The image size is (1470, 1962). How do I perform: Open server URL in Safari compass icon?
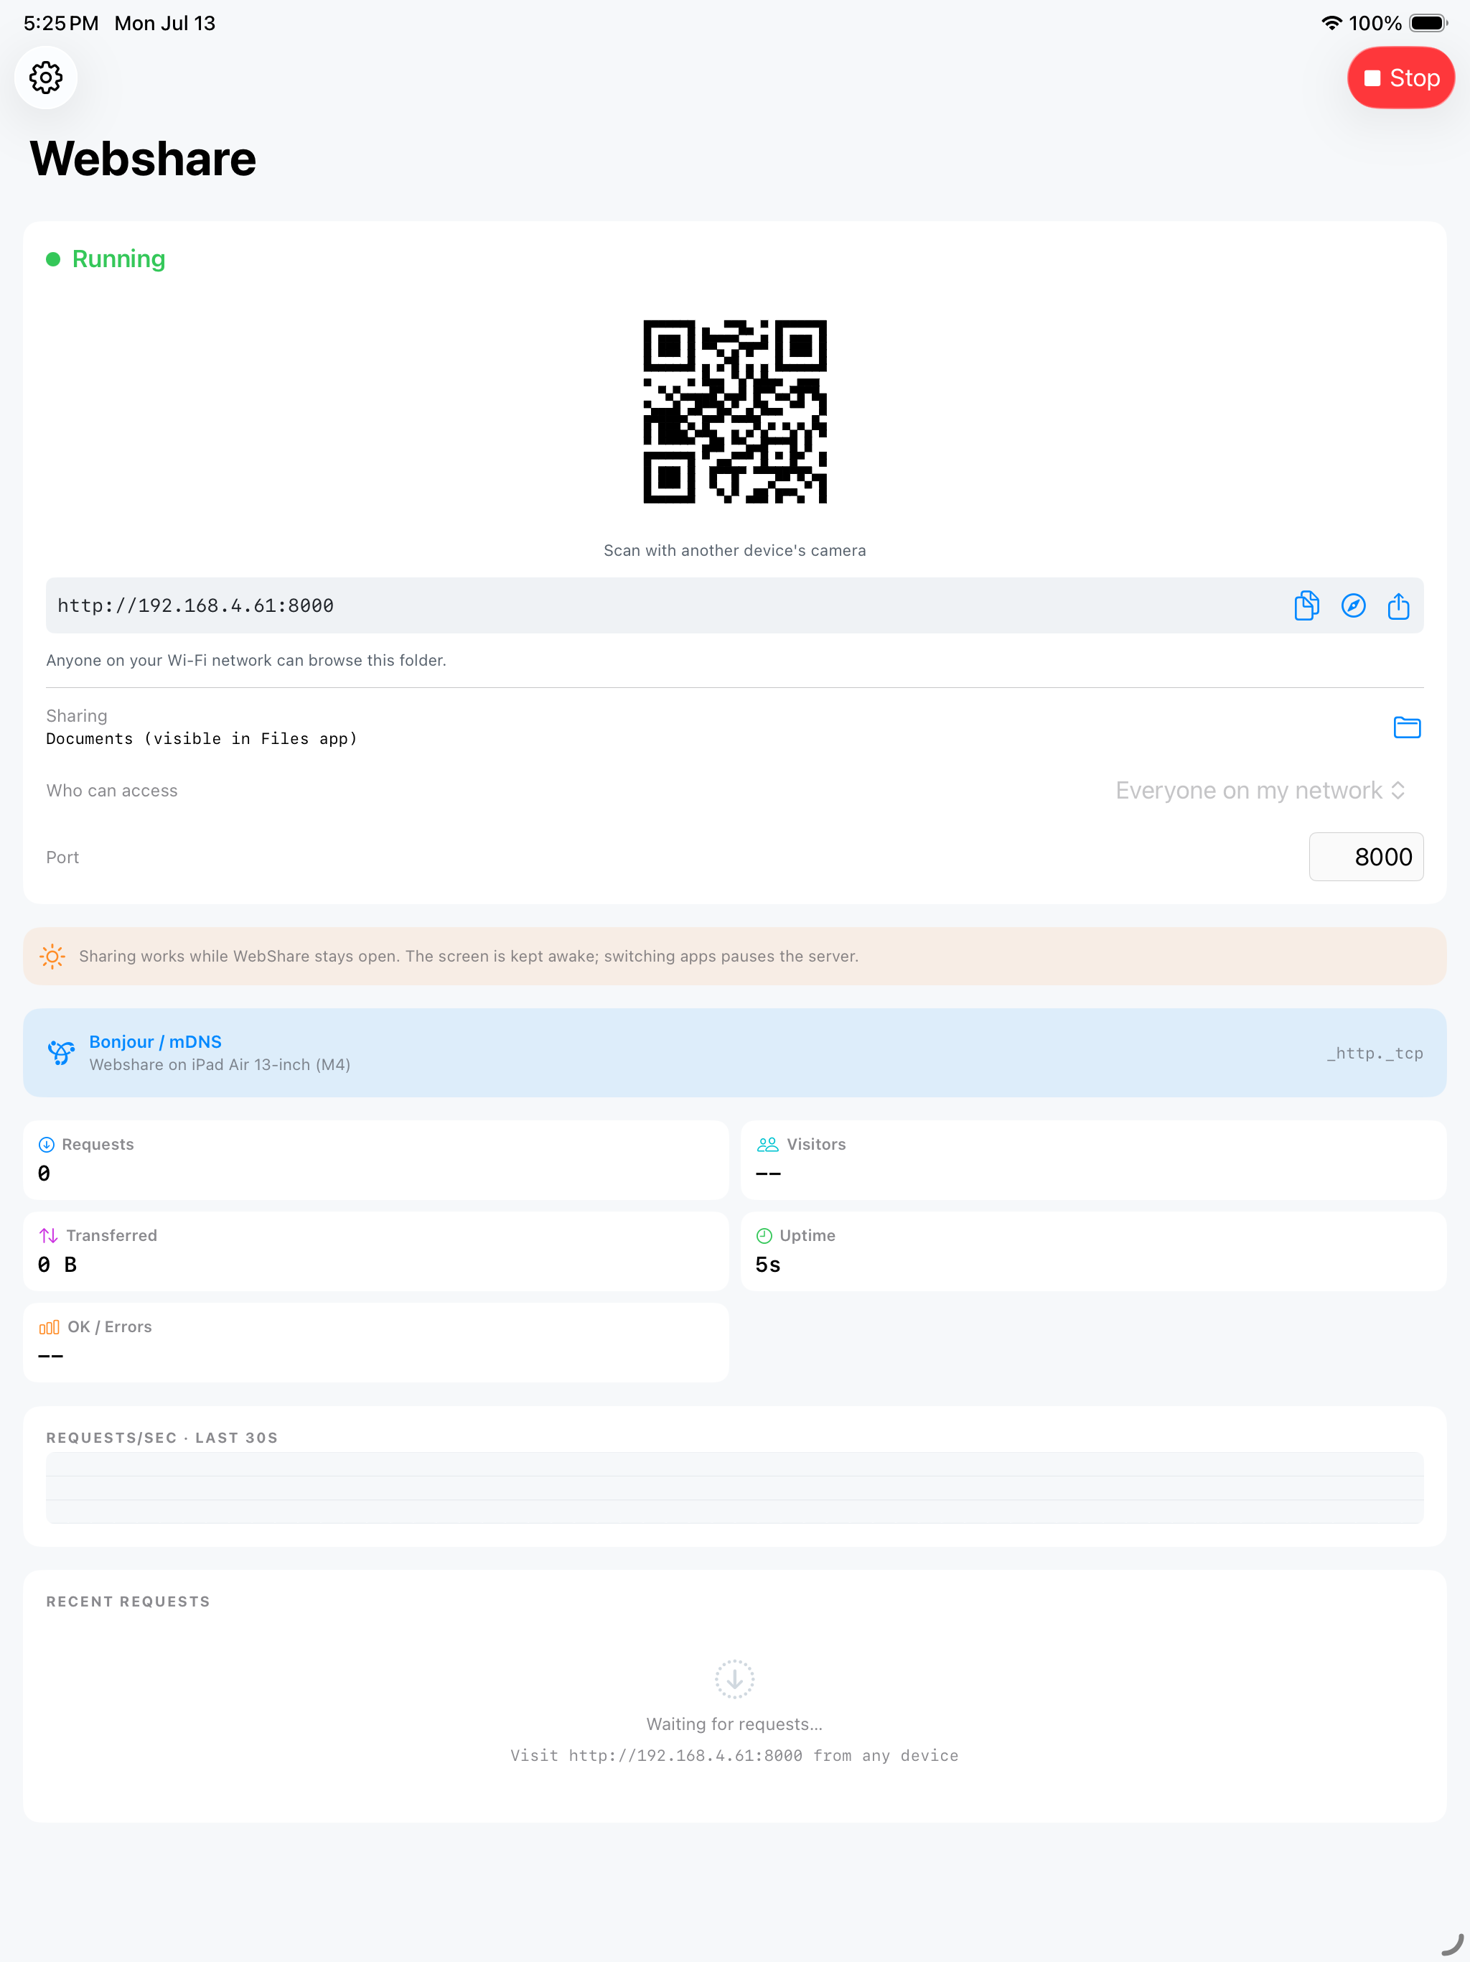(x=1353, y=606)
